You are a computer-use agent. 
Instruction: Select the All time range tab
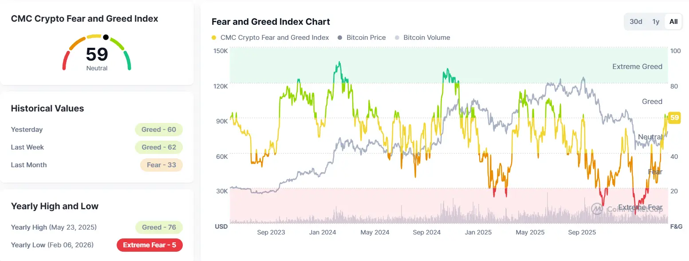(x=673, y=22)
